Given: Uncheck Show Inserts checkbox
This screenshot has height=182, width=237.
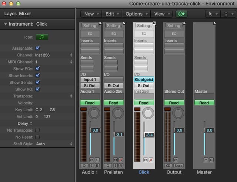Looking at the screenshot, I should click(x=37, y=75).
